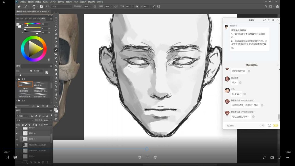Select the Magic Wand tool
295x166 pixels.
[56, 30]
